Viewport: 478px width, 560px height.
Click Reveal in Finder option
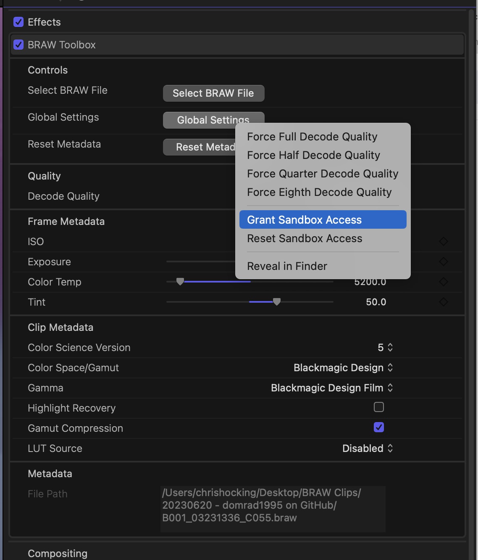[x=287, y=266]
